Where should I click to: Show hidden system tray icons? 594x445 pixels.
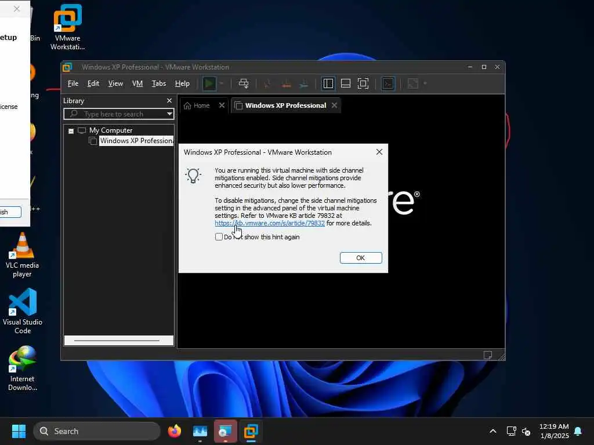click(x=493, y=431)
